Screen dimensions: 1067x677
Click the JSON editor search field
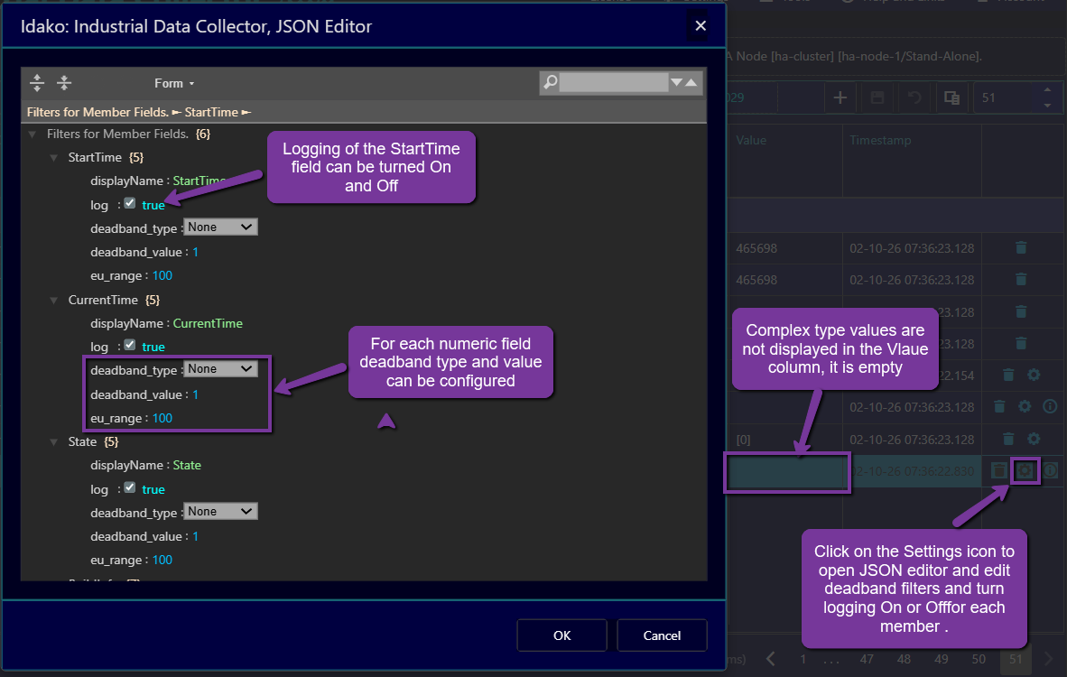(613, 82)
